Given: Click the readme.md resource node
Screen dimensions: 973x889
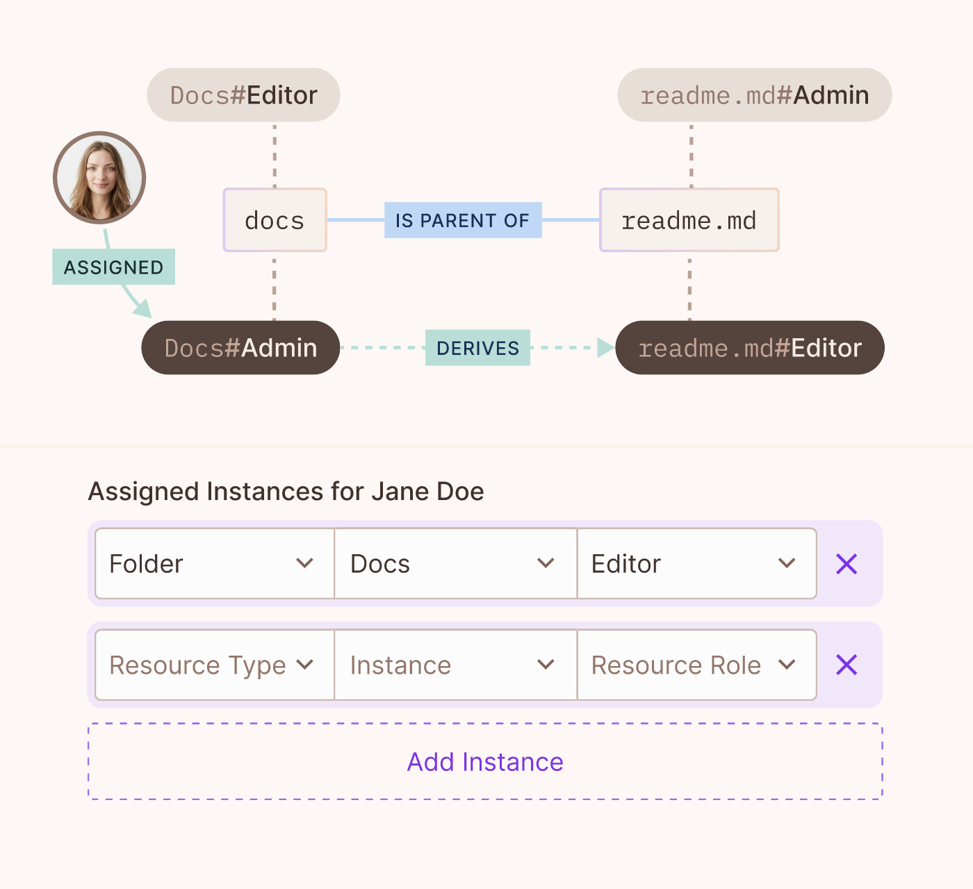Looking at the screenshot, I should [x=689, y=220].
